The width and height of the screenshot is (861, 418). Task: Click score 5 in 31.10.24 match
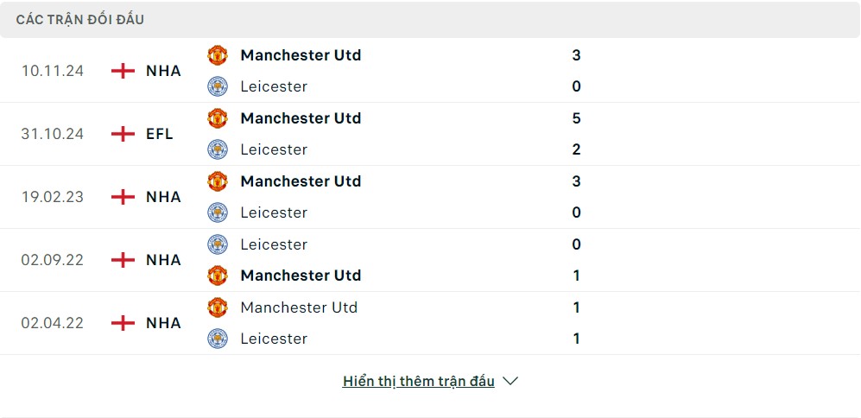[576, 118]
